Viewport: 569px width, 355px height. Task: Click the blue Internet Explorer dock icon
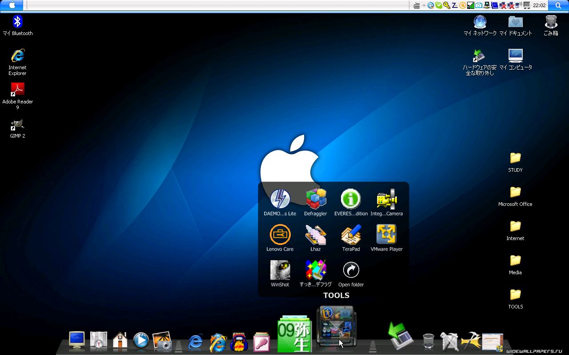[x=196, y=342]
